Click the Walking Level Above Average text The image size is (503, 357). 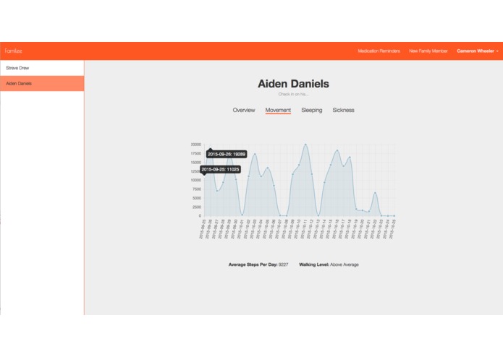[x=329, y=264]
